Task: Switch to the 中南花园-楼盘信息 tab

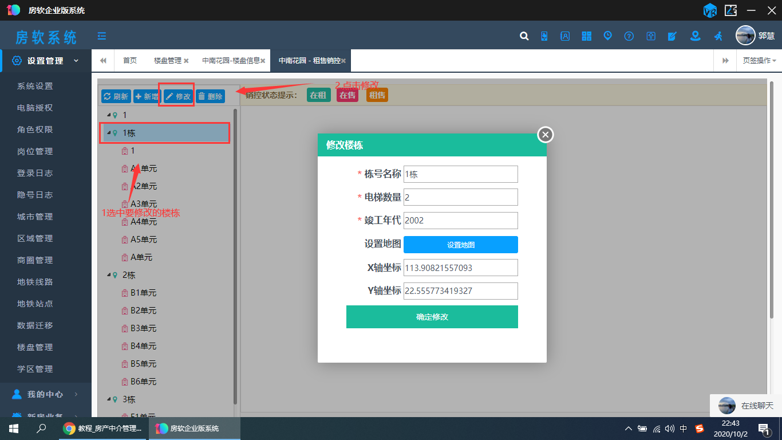Action: pyautogui.click(x=231, y=61)
